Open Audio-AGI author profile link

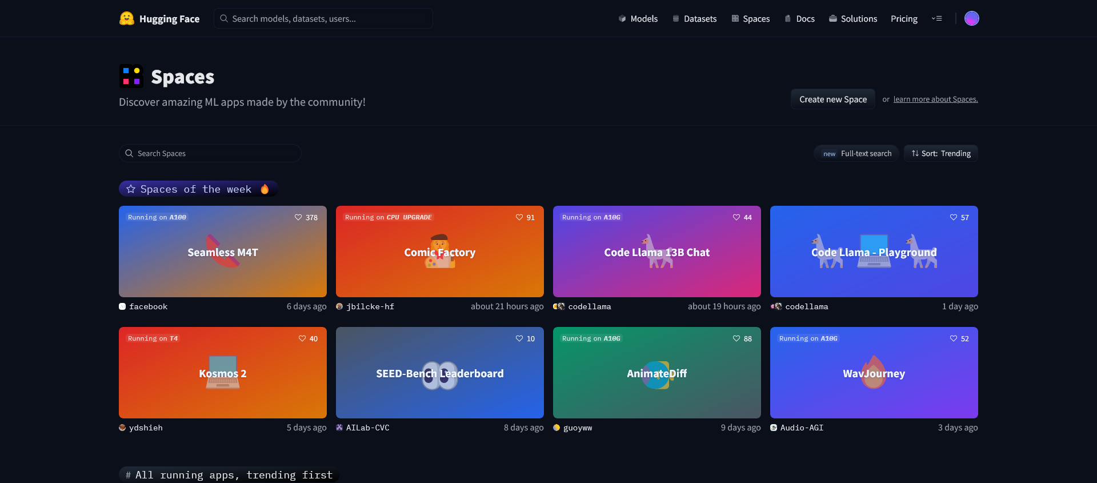tap(802, 428)
